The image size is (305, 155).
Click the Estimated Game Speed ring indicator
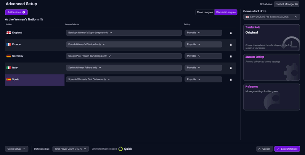pyautogui.click(x=120, y=149)
